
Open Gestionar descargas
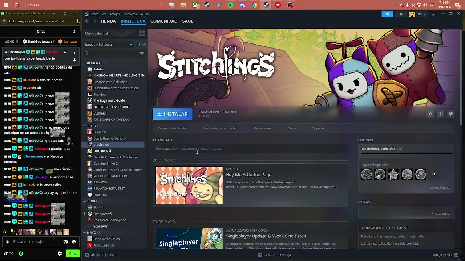tap(275, 255)
